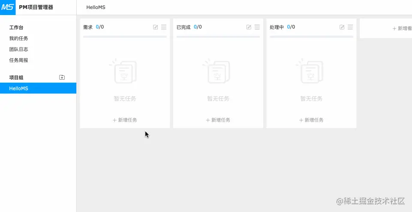Screen dimensions: 412x212
Task: Open the 需求 board hamburger menu
Action: [164, 27]
